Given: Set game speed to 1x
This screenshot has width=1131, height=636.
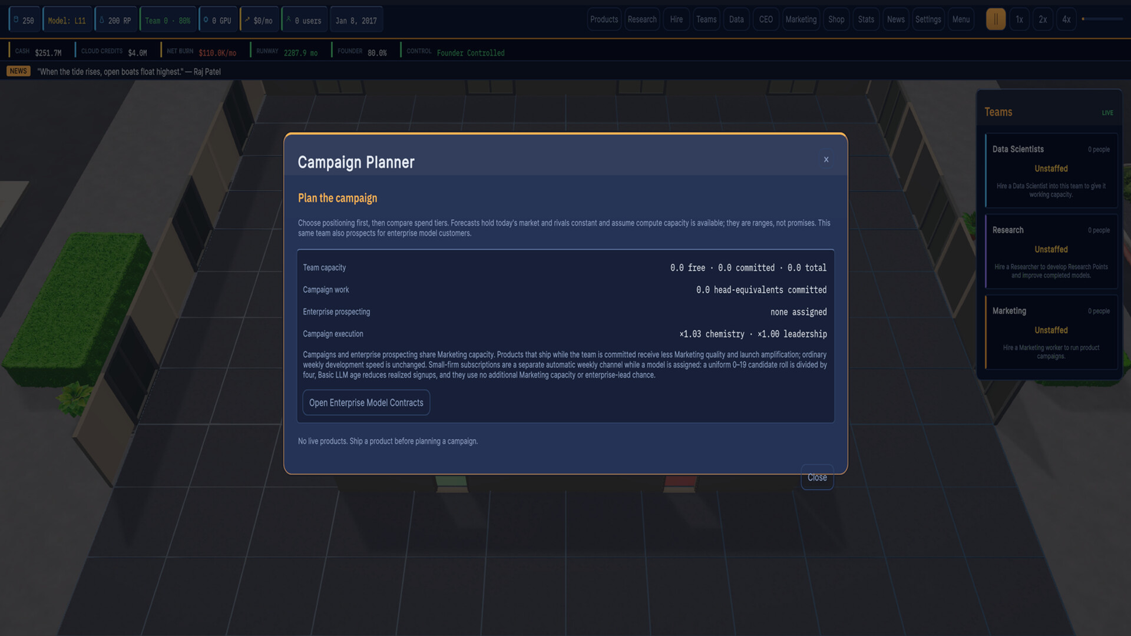Looking at the screenshot, I should [x=1019, y=19].
